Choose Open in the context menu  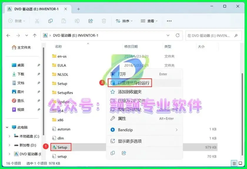tap(144, 74)
